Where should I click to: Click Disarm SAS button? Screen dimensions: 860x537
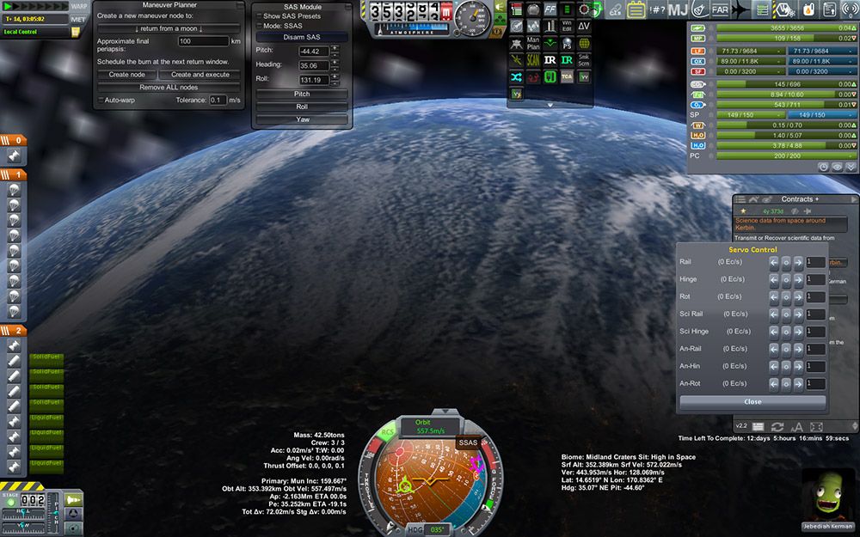coord(302,37)
